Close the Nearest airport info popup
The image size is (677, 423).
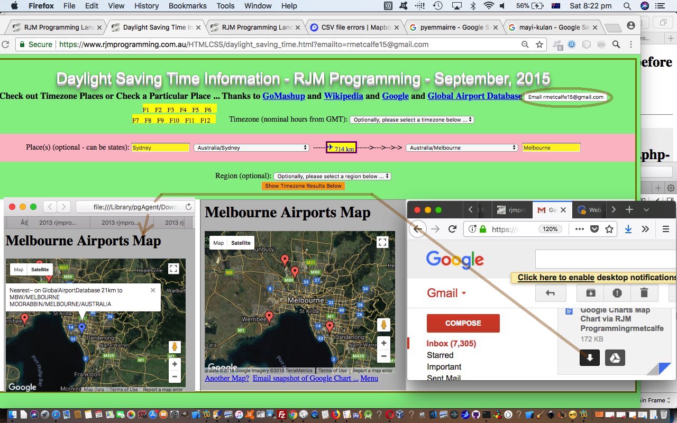click(x=153, y=290)
